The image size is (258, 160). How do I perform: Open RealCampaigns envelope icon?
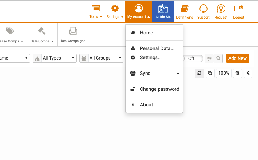[x=73, y=31]
